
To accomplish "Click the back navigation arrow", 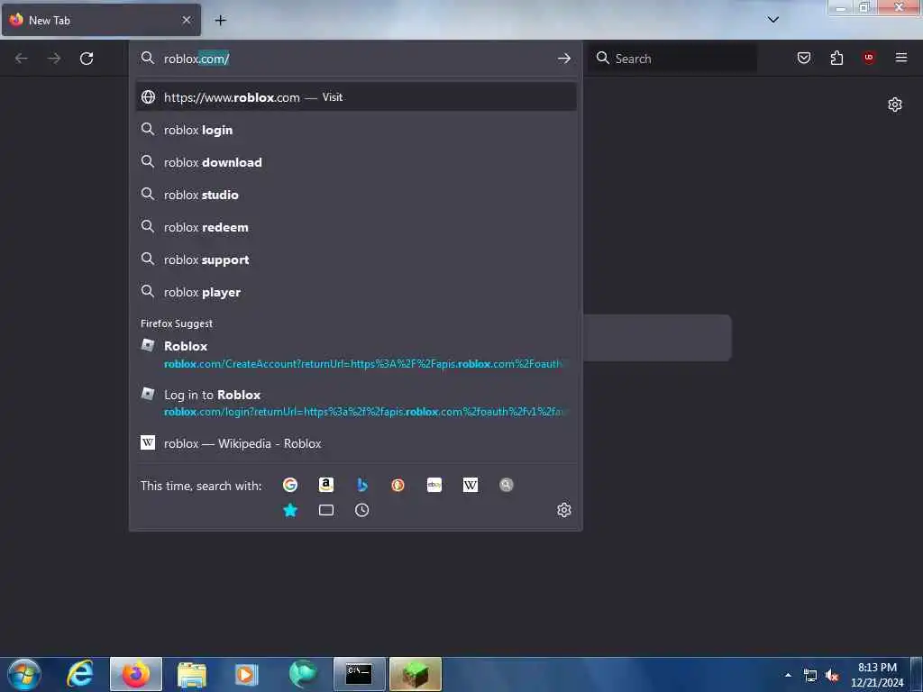I will pos(22,59).
